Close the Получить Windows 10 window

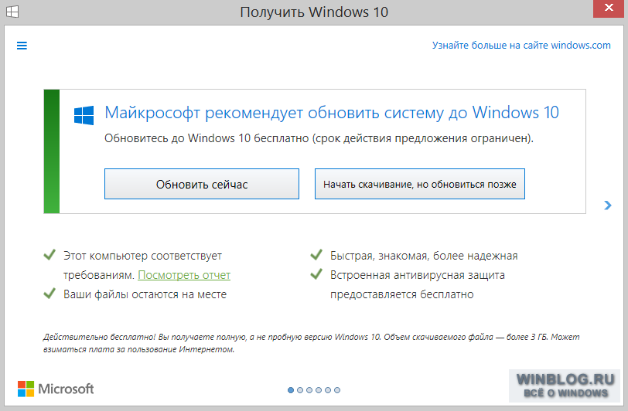point(609,8)
